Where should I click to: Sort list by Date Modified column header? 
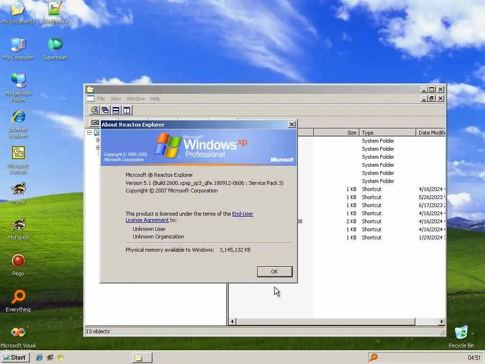click(x=431, y=133)
